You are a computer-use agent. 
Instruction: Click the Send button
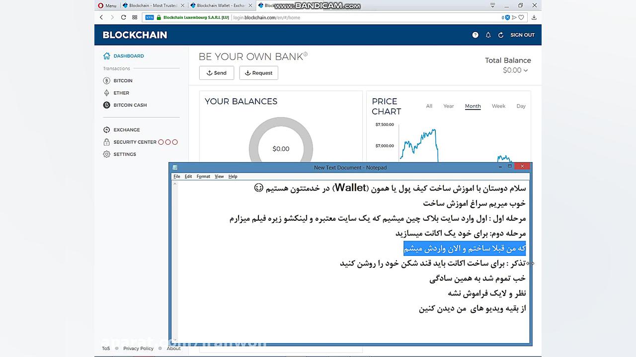pos(217,73)
